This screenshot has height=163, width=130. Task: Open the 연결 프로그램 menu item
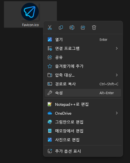(83, 48)
